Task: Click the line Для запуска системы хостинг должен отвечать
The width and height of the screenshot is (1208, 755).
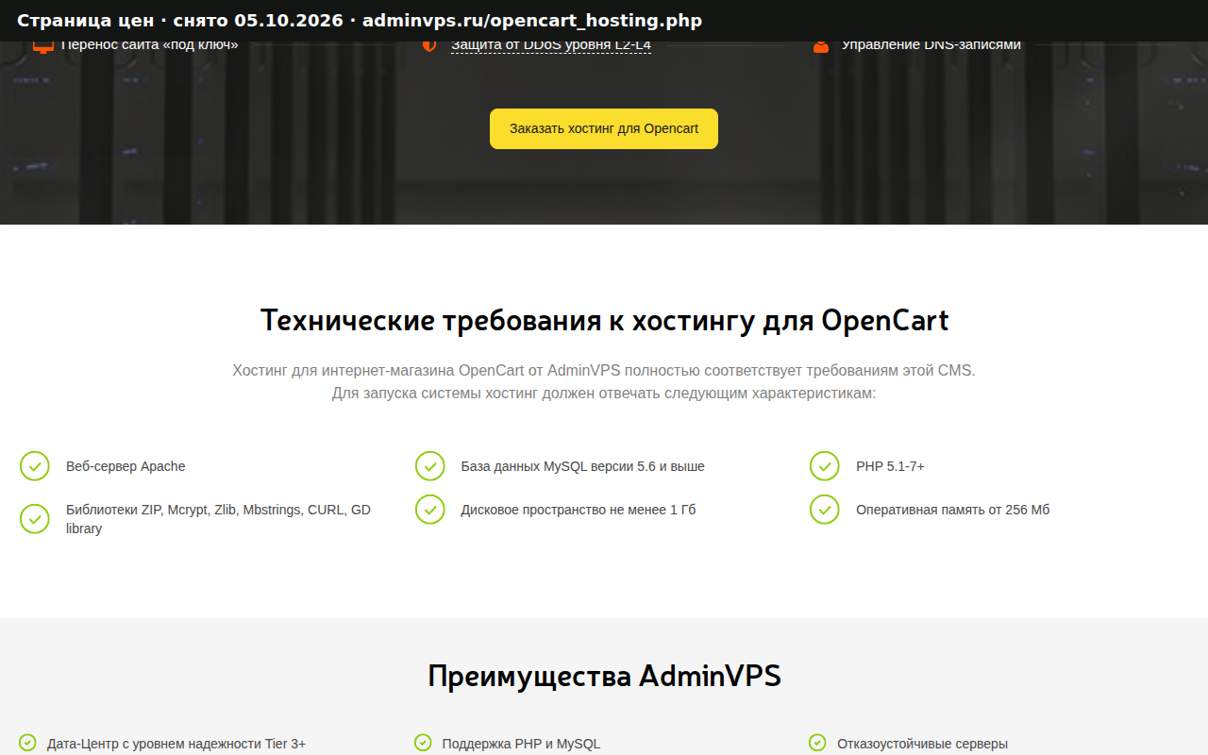Action: [604, 393]
